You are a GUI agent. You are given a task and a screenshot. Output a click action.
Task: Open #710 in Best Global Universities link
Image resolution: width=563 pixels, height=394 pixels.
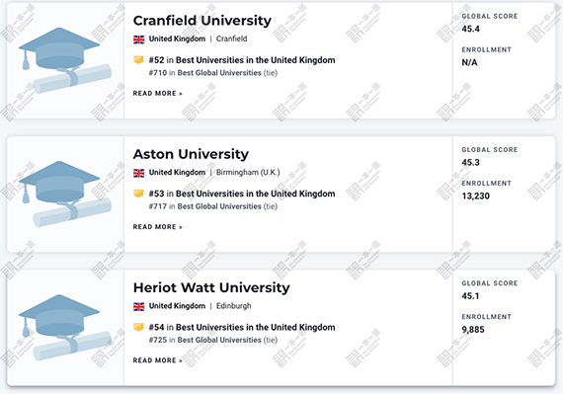coord(213,73)
